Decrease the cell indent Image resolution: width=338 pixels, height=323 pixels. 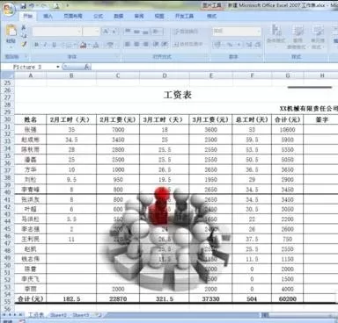pyautogui.click(x=156, y=44)
